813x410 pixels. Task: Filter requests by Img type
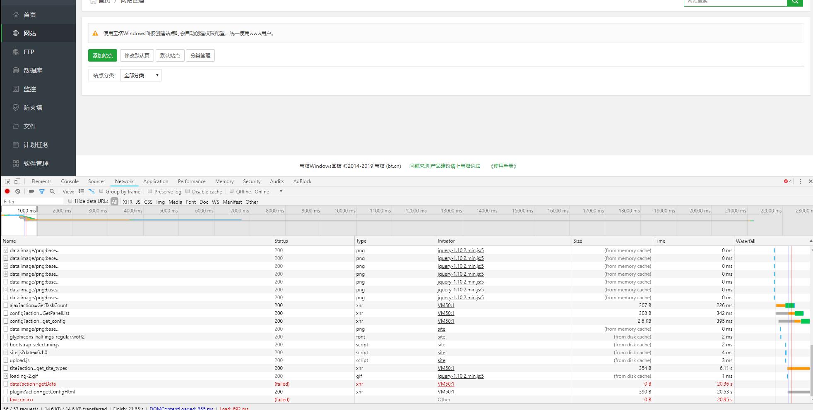tap(160, 202)
